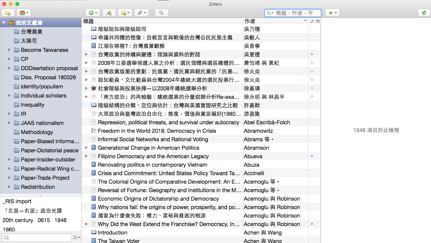The image size is (431, 243).
Task: Click the tag filter search field
Action: 37,237
